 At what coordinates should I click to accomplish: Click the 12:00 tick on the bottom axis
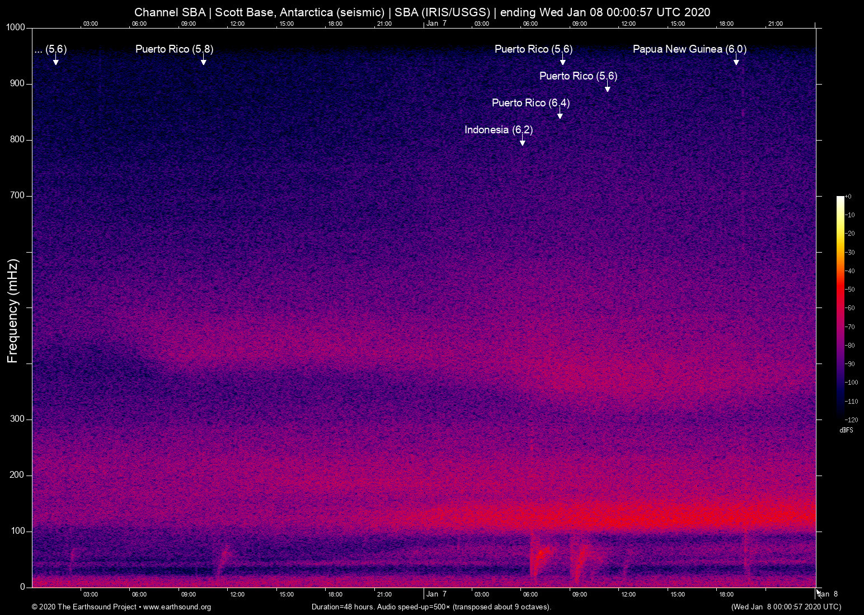[237, 594]
